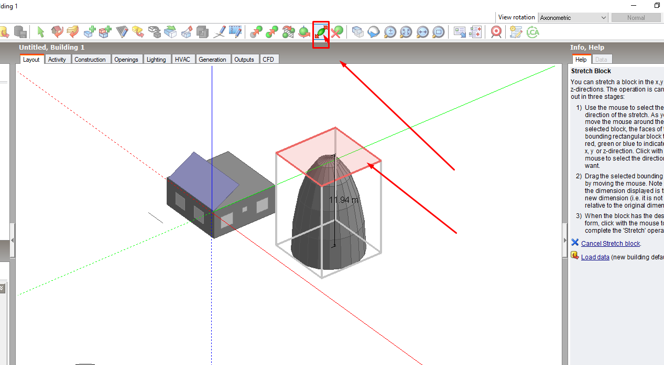Click the Zoom in/out magnifier icon

point(390,32)
